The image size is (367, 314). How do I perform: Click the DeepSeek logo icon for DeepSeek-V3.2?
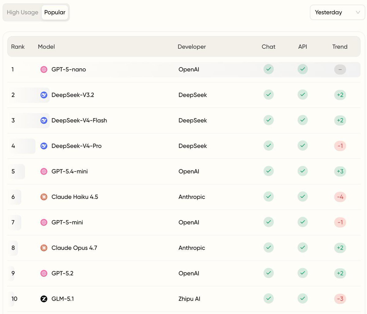(x=44, y=95)
